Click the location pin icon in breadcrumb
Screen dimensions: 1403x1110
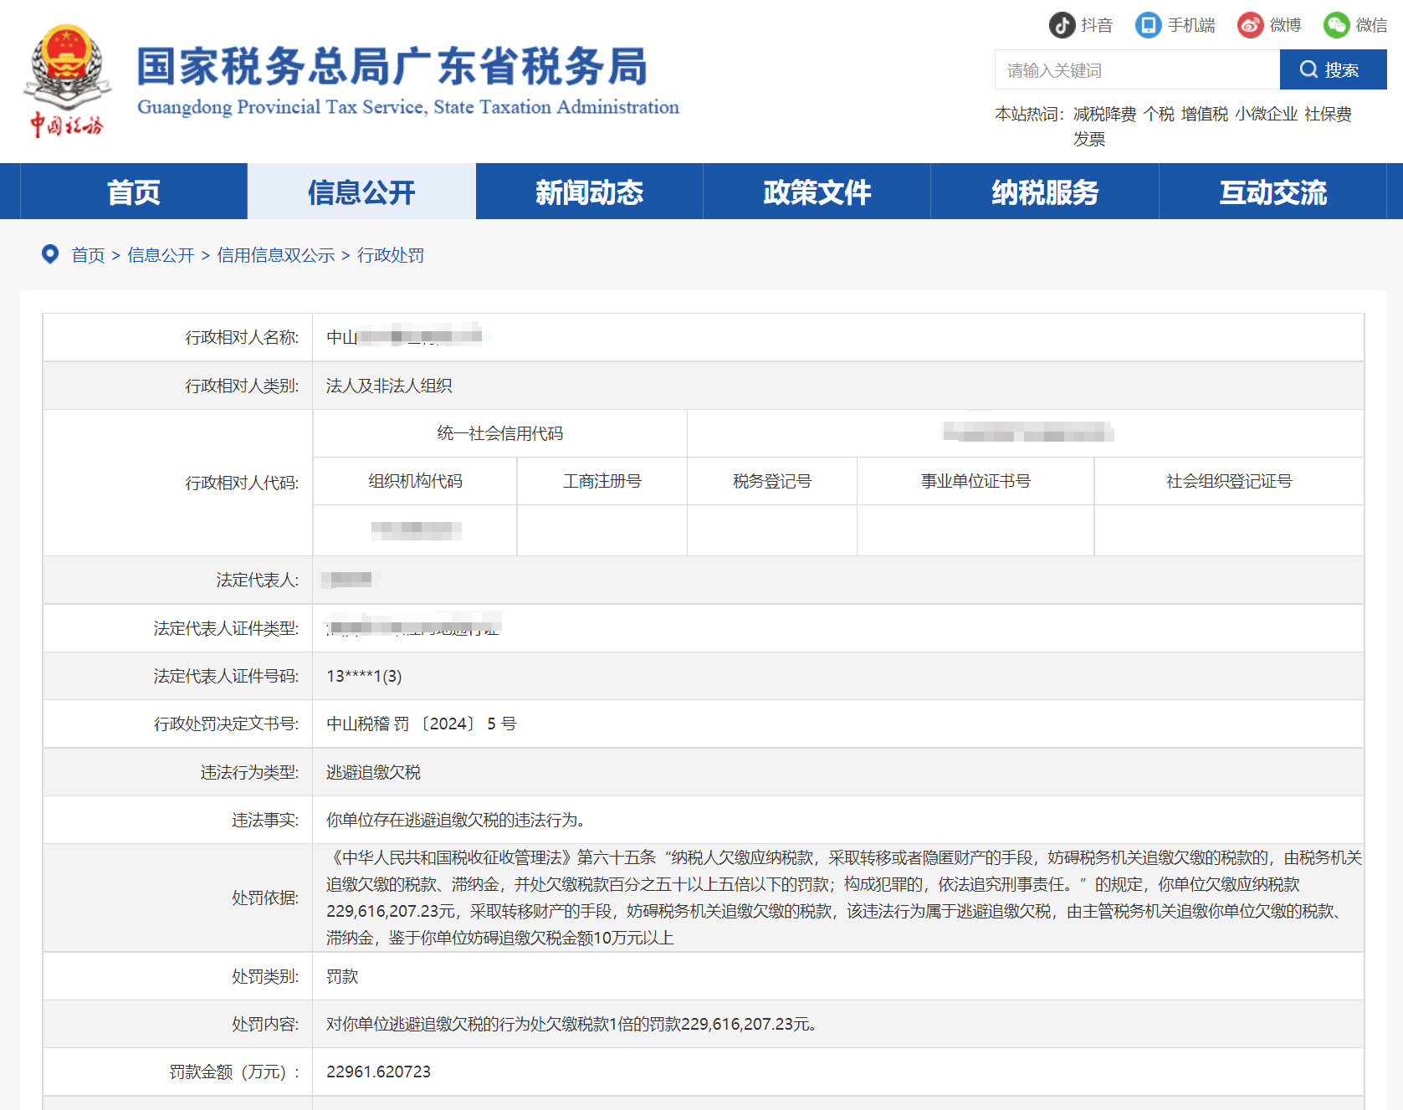point(50,254)
